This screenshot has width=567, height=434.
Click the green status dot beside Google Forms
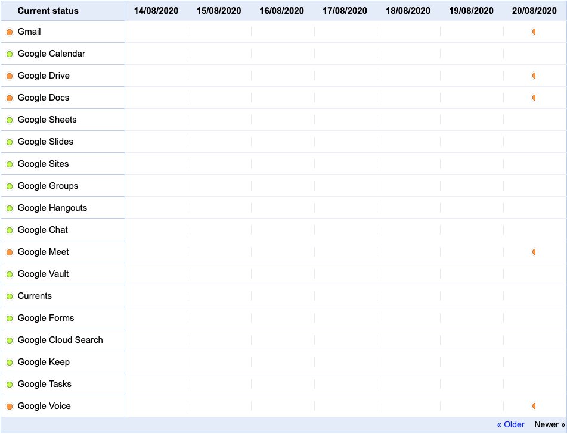[10, 319]
